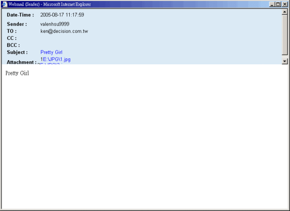The image size is (290, 211).
Task: Click the header pane scrollbar thumb
Action: pos(285,35)
